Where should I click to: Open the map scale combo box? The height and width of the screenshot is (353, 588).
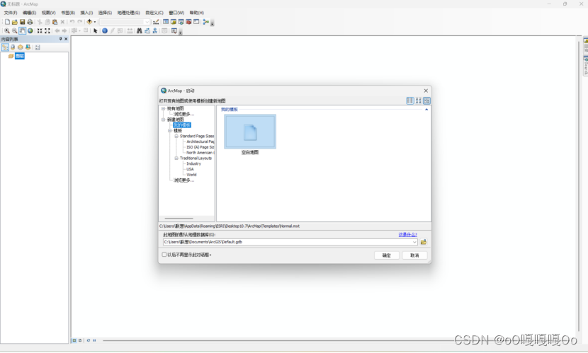[125, 22]
